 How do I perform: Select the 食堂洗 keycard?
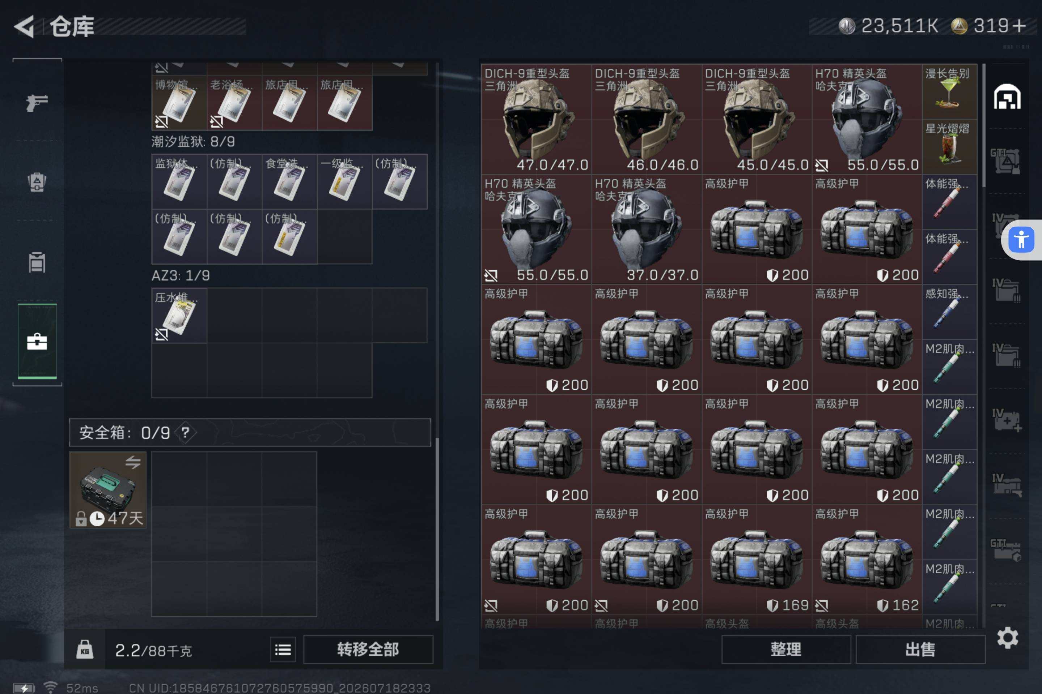[289, 181]
